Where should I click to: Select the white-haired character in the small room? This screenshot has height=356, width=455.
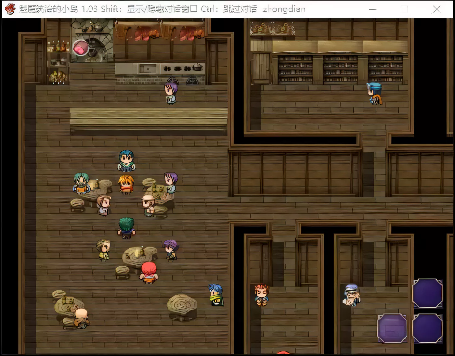(351, 295)
